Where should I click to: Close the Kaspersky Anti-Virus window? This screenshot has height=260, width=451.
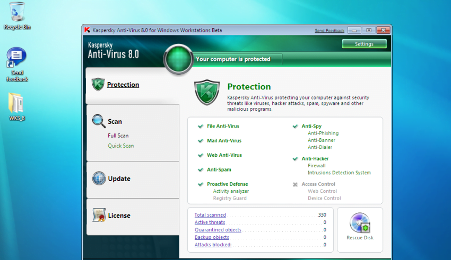tap(383, 30)
